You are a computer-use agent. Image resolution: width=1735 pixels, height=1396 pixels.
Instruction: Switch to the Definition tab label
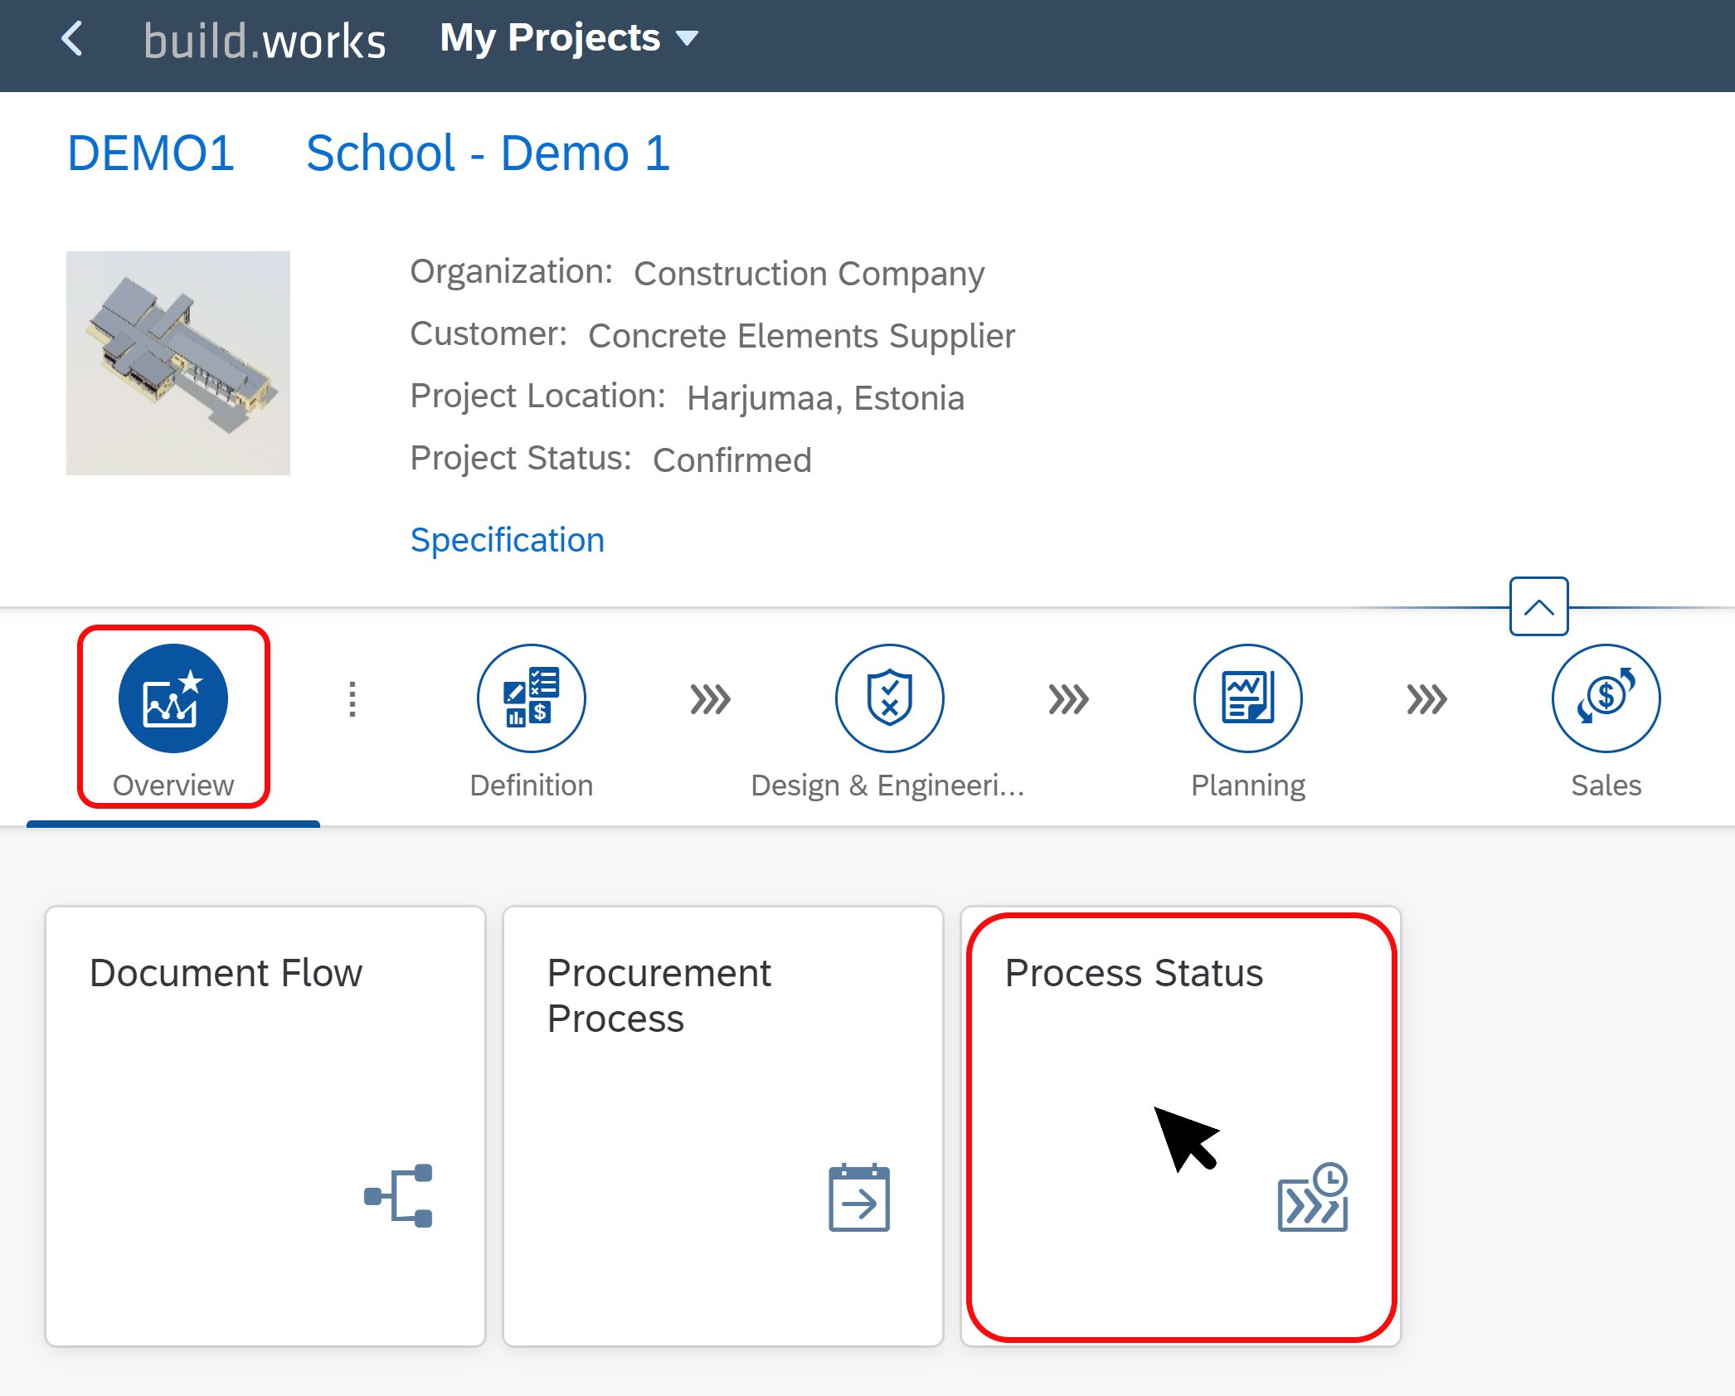(x=532, y=785)
